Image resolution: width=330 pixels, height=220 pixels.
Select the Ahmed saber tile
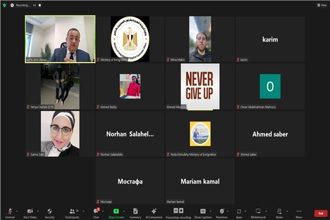270,134
